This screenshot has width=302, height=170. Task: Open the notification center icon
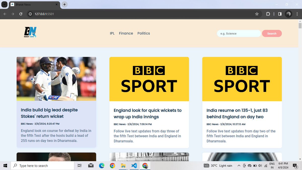pos(295,165)
